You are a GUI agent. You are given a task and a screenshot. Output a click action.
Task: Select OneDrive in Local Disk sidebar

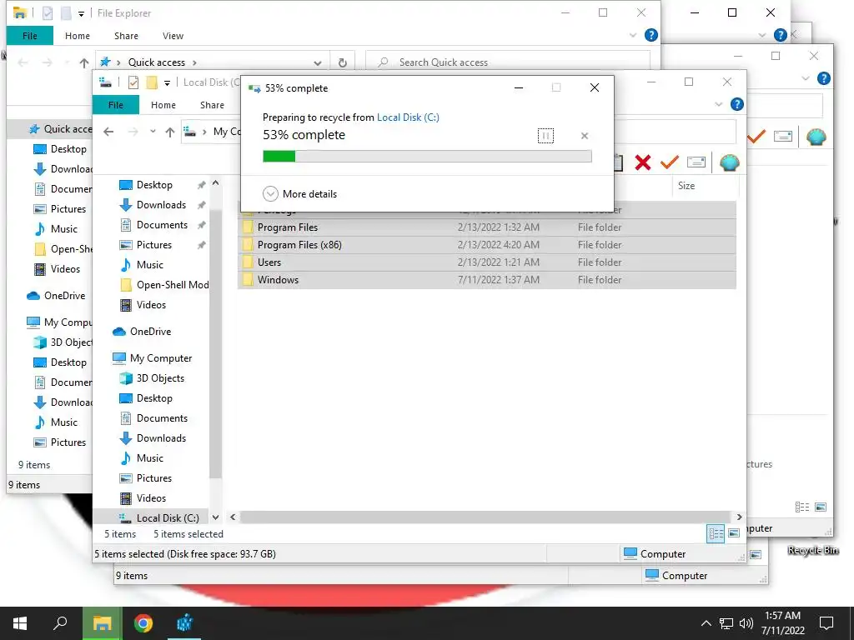150,332
